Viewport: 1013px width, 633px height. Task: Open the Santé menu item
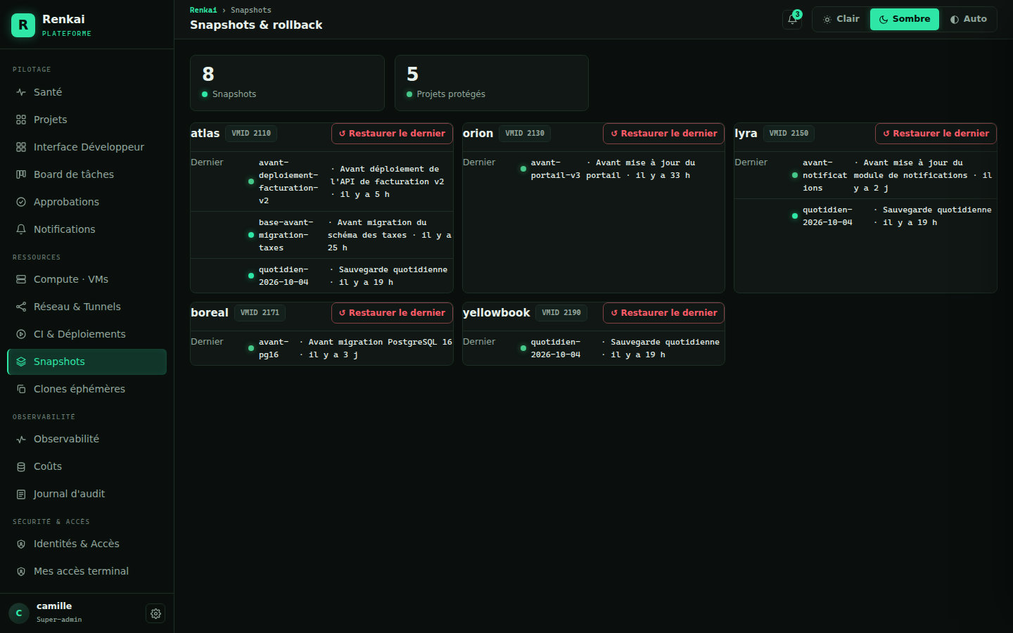pyautogui.click(x=87, y=92)
